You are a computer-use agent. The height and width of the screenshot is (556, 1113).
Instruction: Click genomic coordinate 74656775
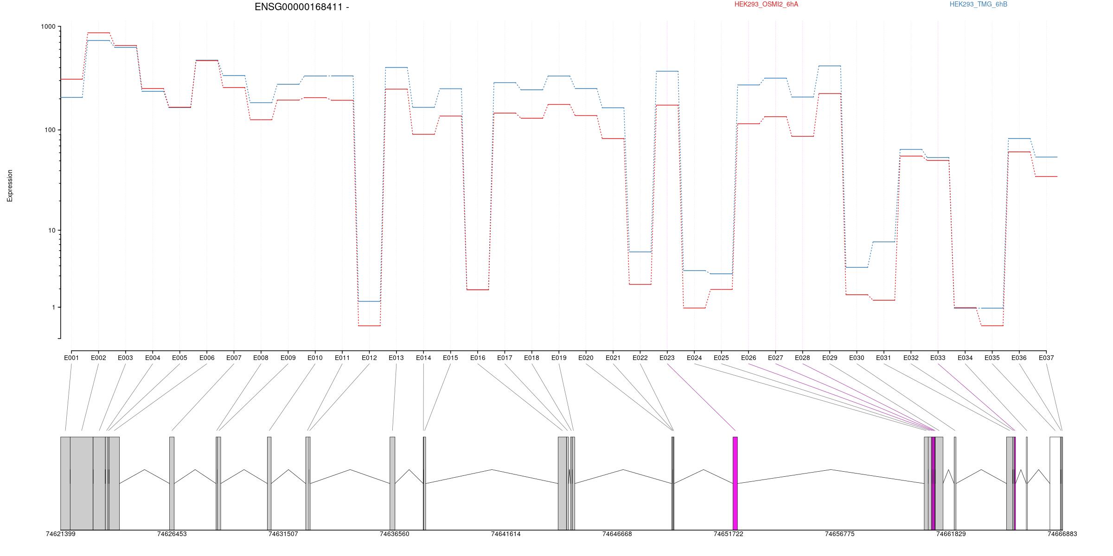[x=840, y=534]
